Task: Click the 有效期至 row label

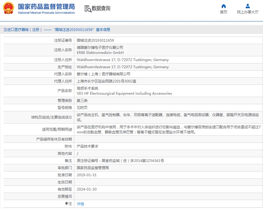Action: point(65,189)
